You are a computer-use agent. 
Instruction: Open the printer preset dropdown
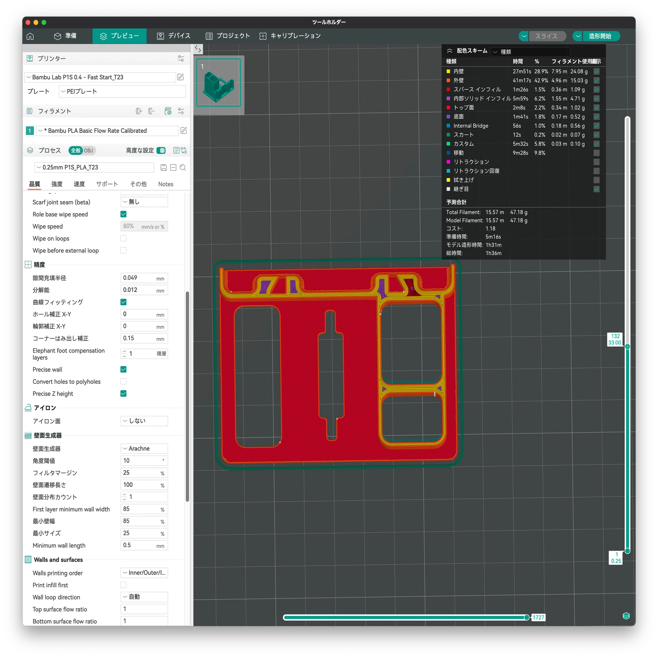(x=100, y=77)
